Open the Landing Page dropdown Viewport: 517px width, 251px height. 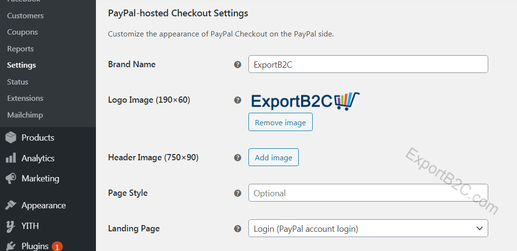click(368, 228)
